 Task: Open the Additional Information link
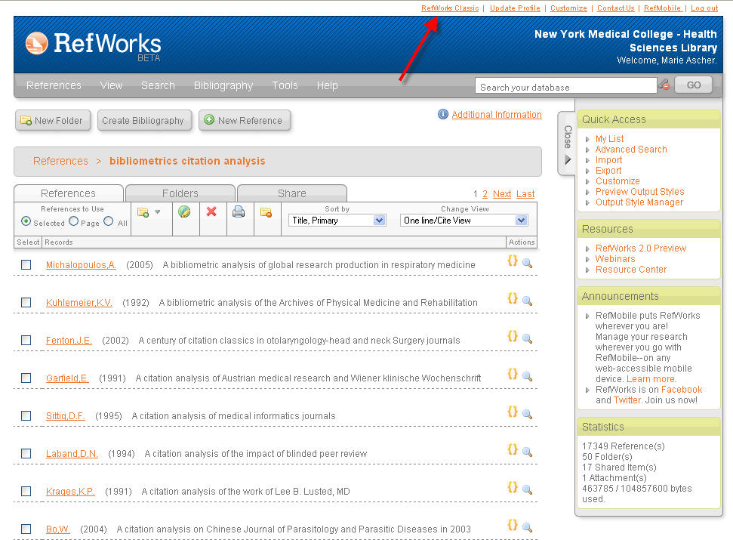click(497, 115)
